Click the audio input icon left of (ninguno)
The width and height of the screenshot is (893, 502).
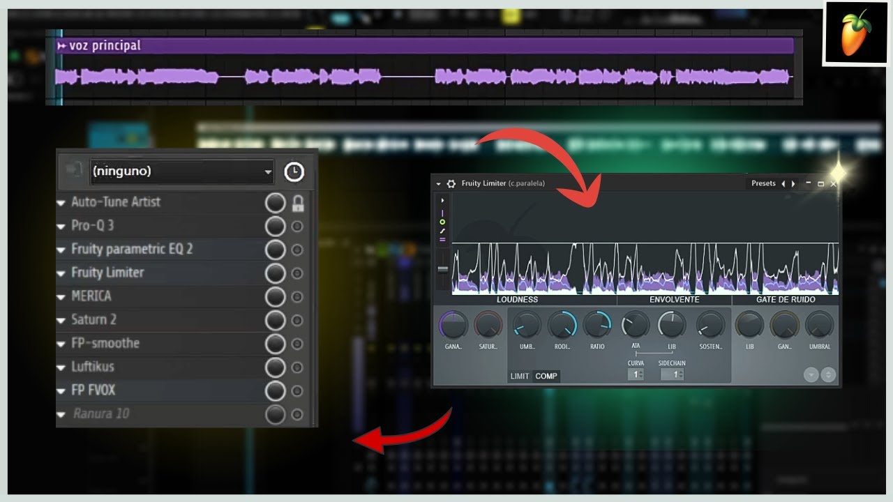tap(73, 170)
